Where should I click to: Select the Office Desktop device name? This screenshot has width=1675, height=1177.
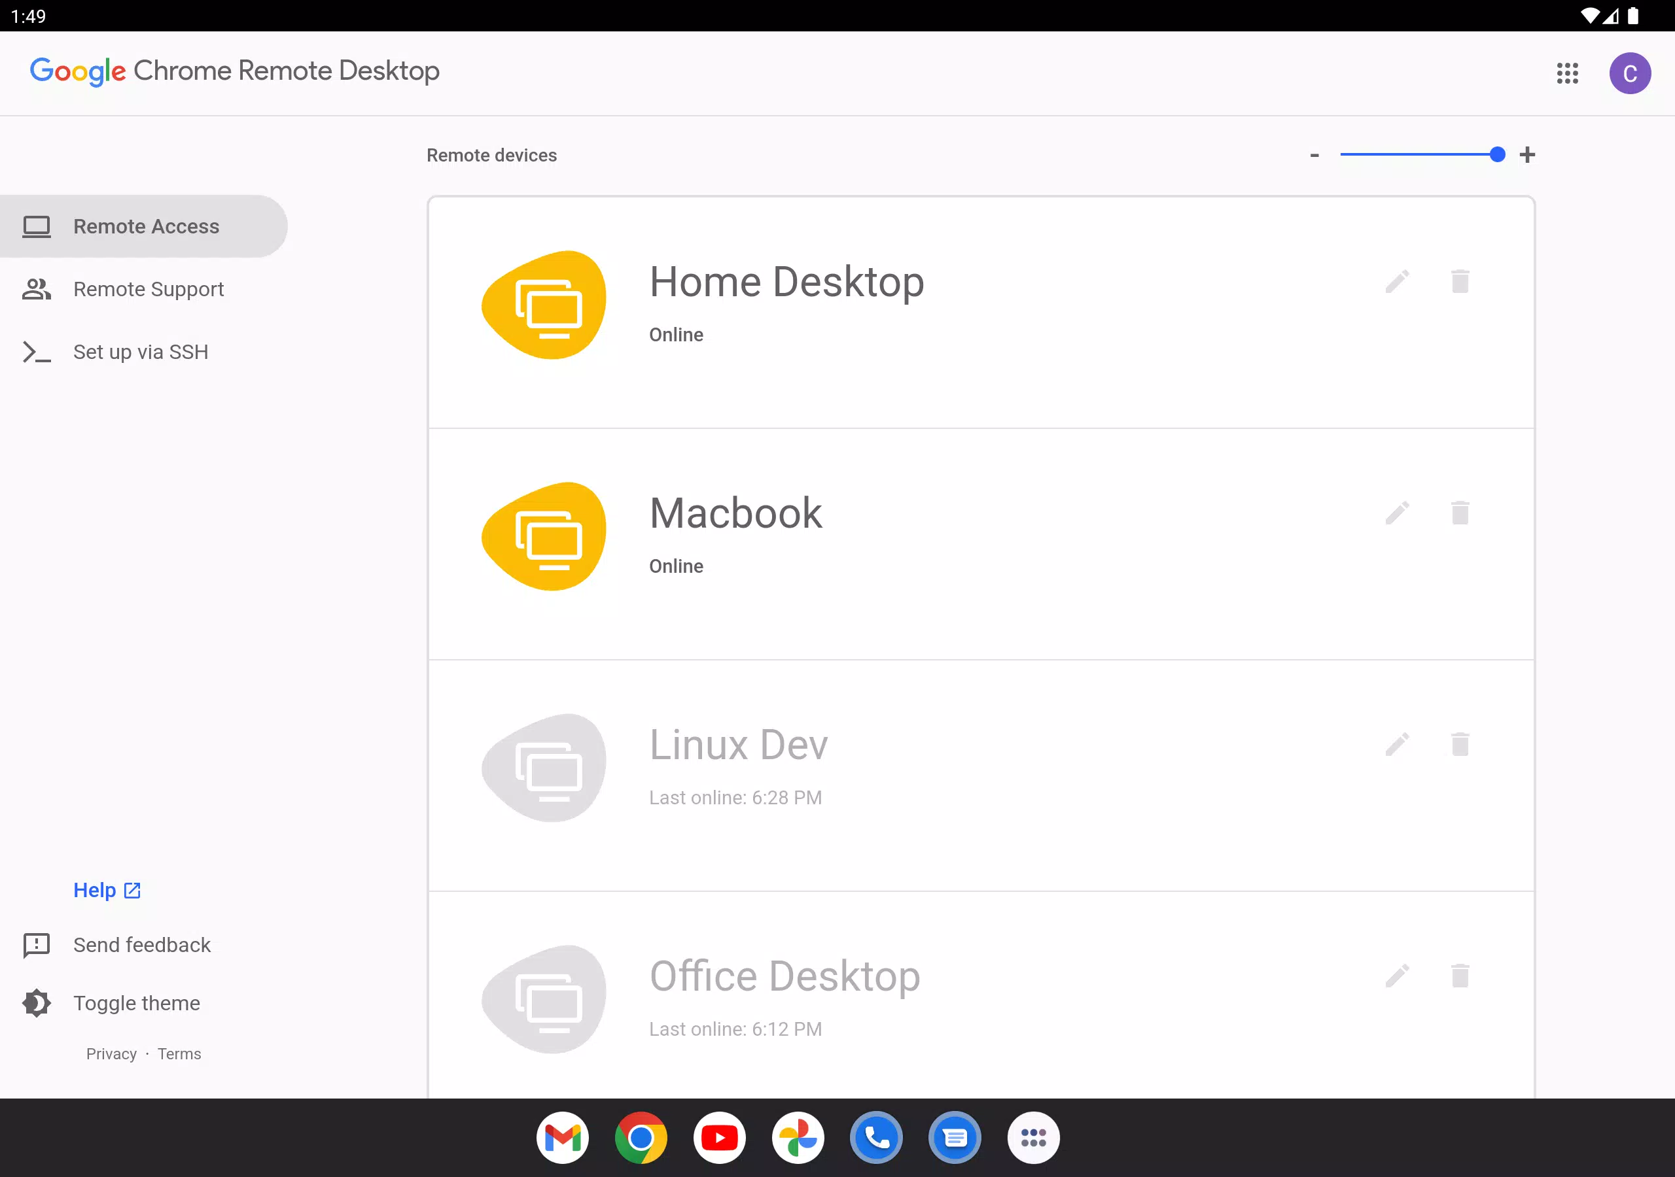[x=785, y=976]
